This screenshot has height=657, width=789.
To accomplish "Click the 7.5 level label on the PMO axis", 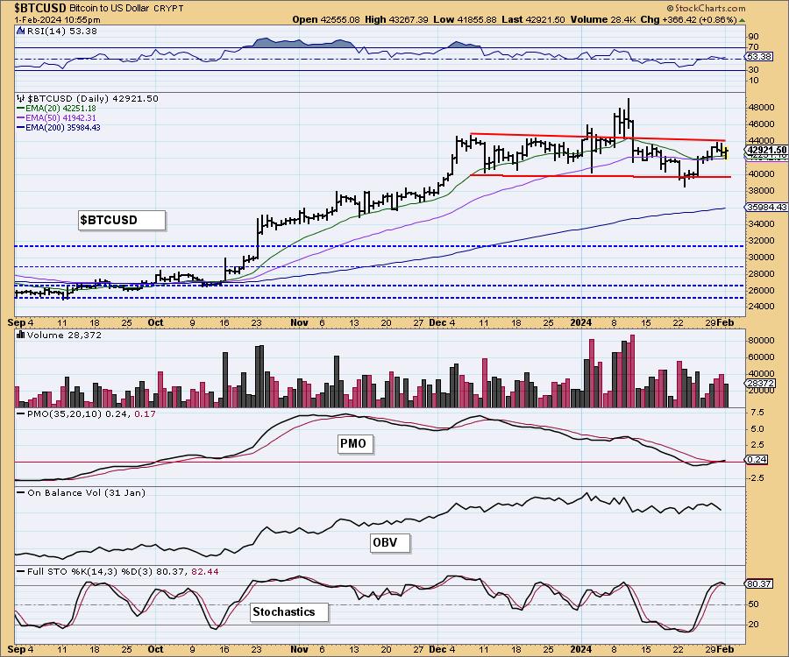I will [757, 413].
